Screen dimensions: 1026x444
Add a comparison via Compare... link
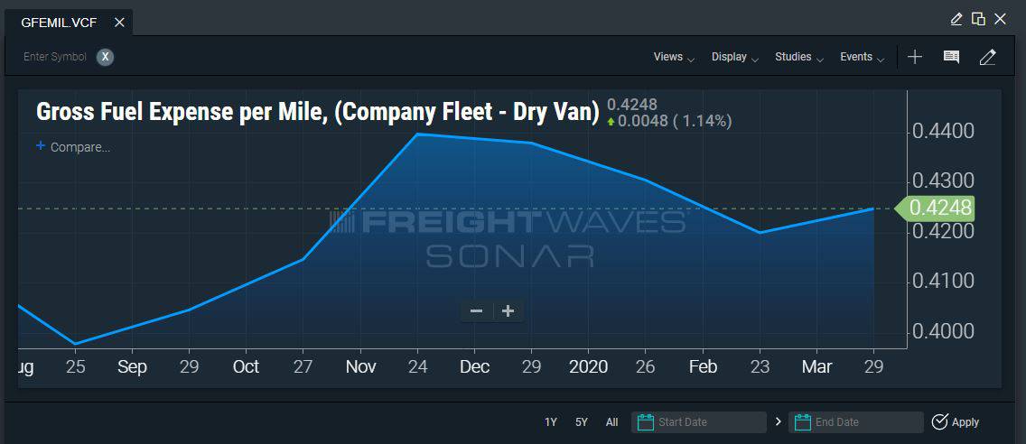point(72,147)
